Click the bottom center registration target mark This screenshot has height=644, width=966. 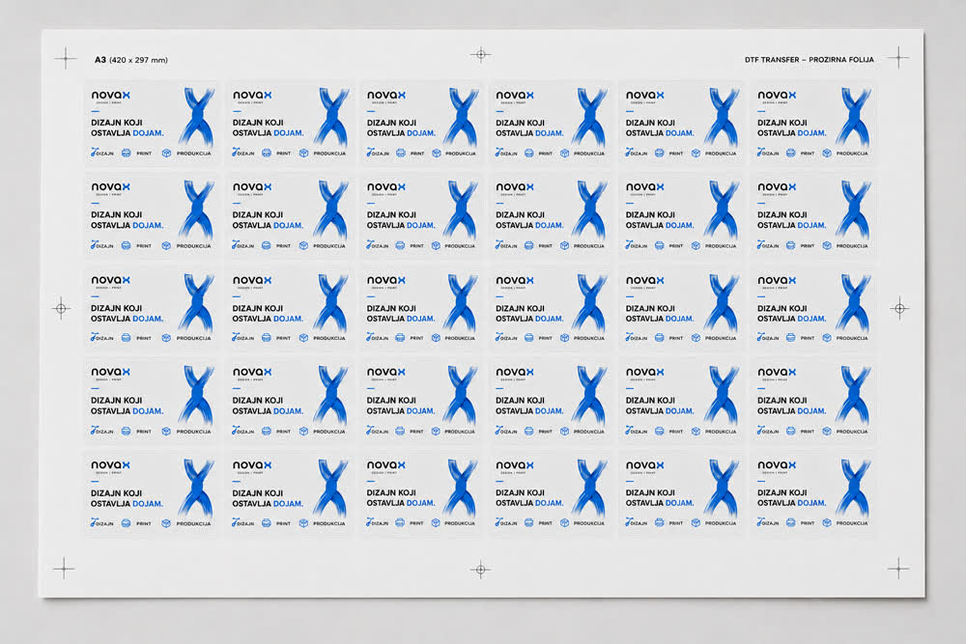(480, 570)
